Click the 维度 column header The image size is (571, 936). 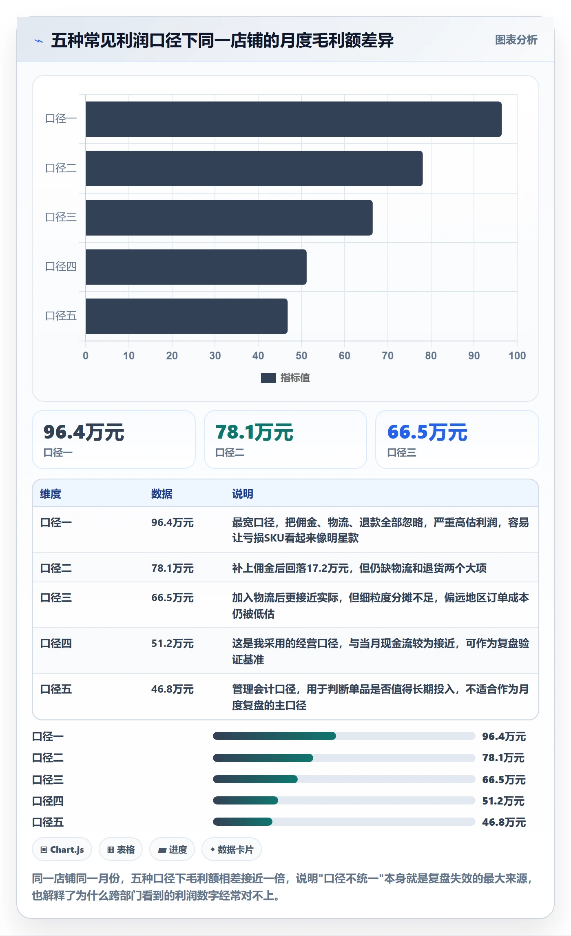coord(51,494)
